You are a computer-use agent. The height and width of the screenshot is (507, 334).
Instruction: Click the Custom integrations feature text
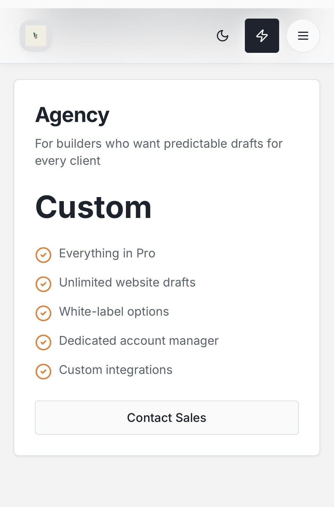(115, 370)
